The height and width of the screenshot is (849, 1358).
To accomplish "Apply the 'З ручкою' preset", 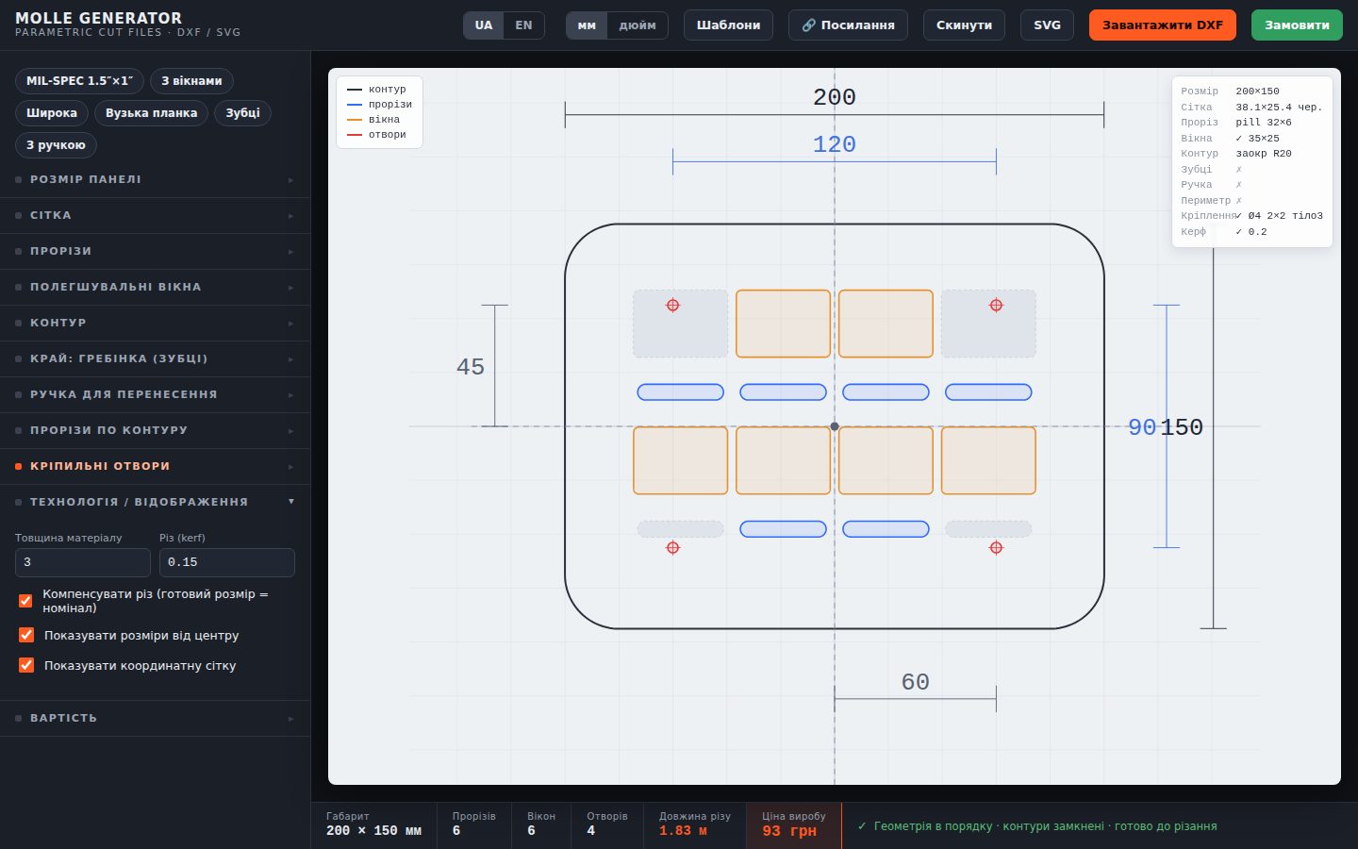I will coord(56,145).
